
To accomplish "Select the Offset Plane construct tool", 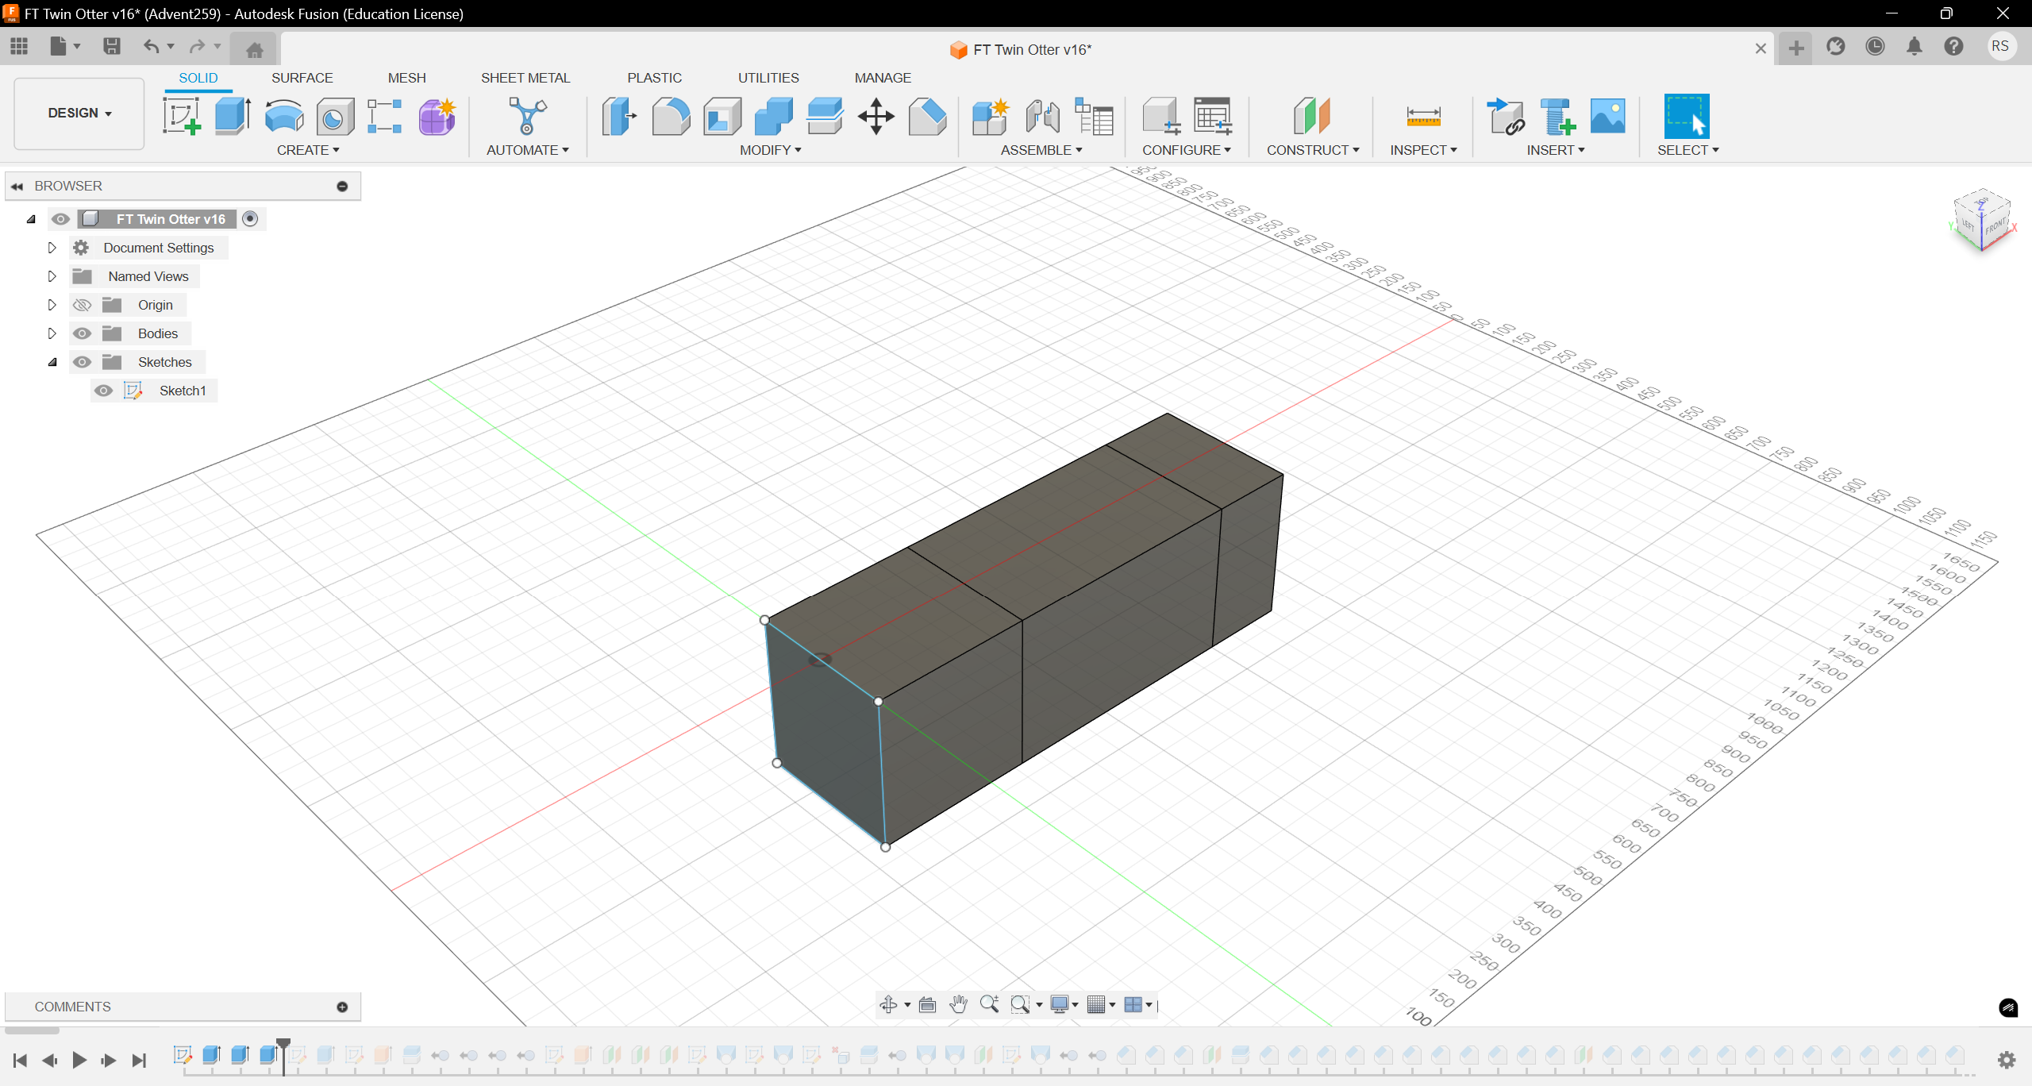I will [x=1311, y=116].
